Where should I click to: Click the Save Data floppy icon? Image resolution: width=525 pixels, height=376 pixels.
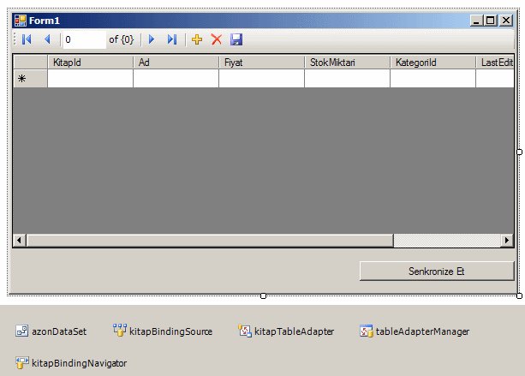236,39
